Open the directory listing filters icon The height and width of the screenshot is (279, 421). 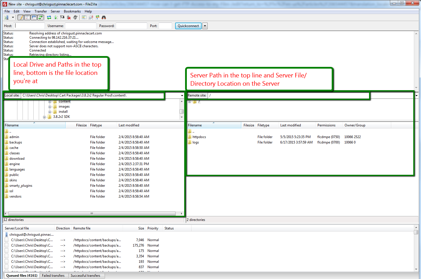(84, 18)
